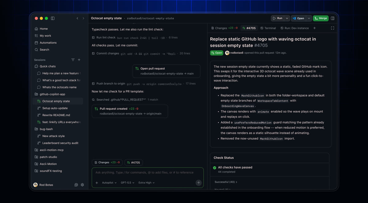Screen dimensions: 368x203
Task: Open the Run dropdown arrow
Action: tap(287, 18)
